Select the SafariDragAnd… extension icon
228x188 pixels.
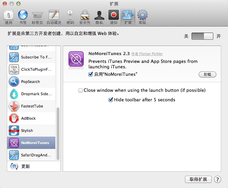tap(14, 155)
